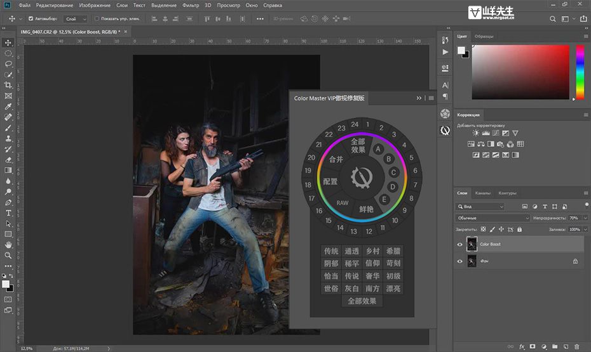Select the Healing Brush tool

[x=8, y=117]
